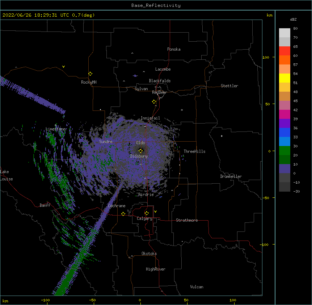Click the Lake Louise label
Viewport: 312px width, 305px height.
pyautogui.click(x=7, y=175)
